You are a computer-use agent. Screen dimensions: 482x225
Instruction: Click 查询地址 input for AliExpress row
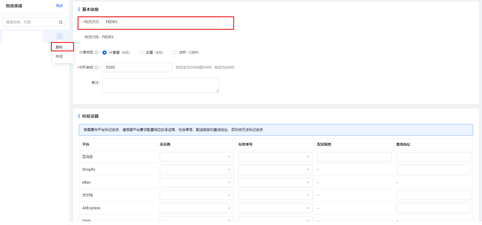coord(434,208)
